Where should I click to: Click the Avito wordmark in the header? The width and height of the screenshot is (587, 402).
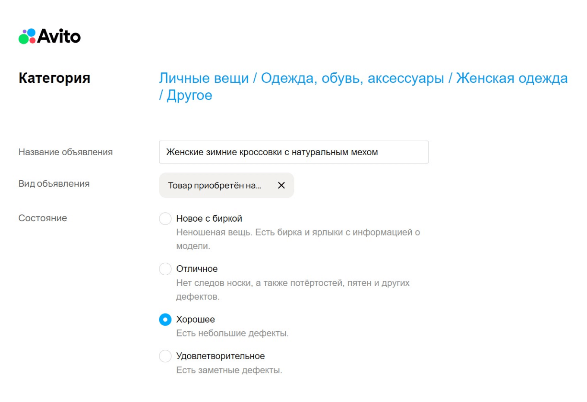[58, 36]
